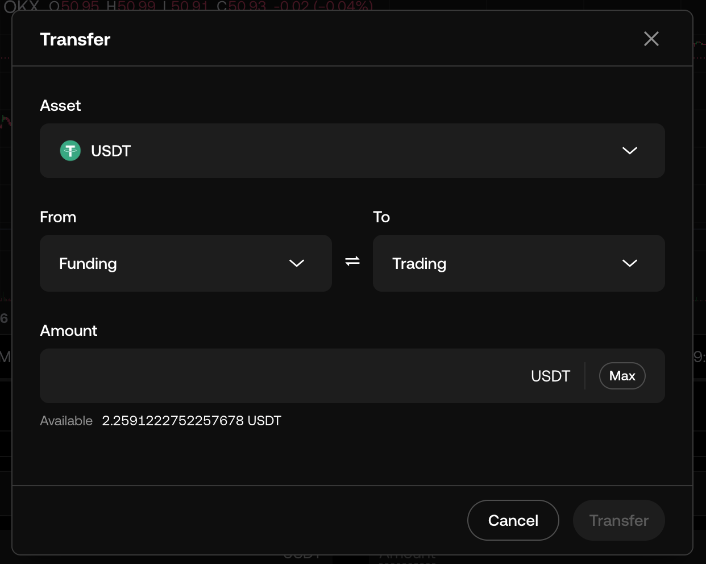Focus the Amount input field

(x=279, y=376)
